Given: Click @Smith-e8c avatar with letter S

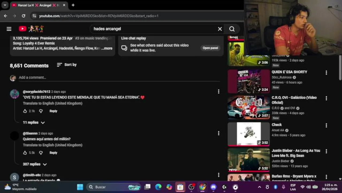Looking at the screenshot, I should (x=14, y=177).
